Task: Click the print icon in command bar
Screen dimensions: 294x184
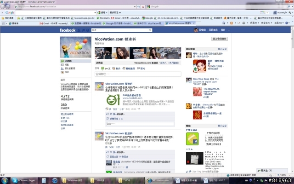Action: (x=243, y=23)
